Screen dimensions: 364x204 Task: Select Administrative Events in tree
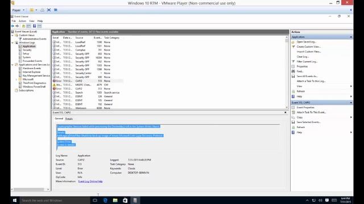pos(34,39)
